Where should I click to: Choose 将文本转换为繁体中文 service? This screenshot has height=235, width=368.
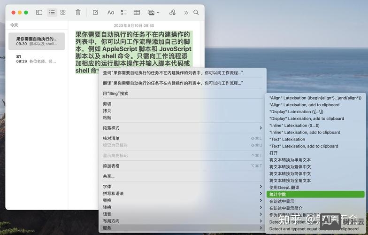(x=315, y=167)
